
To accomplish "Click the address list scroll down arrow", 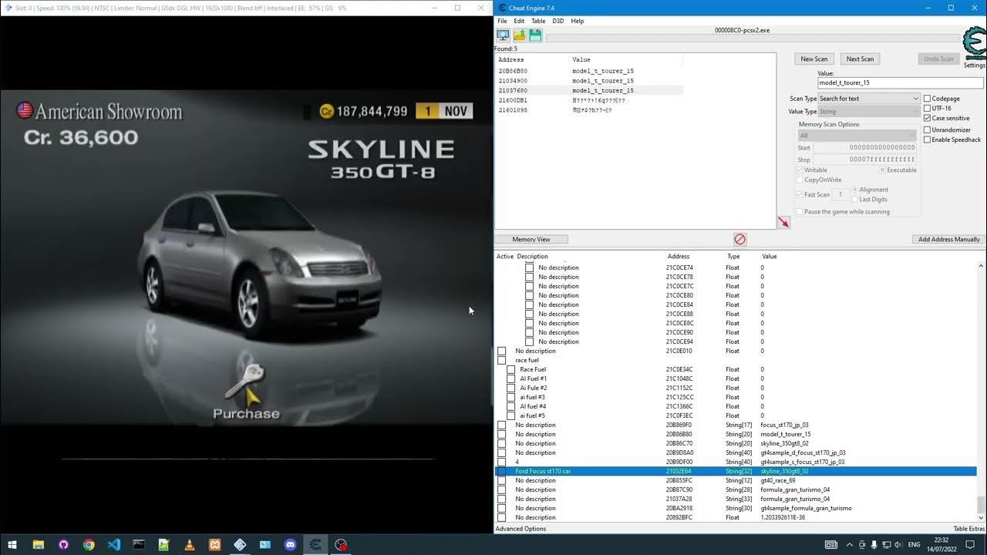I will tap(981, 518).
